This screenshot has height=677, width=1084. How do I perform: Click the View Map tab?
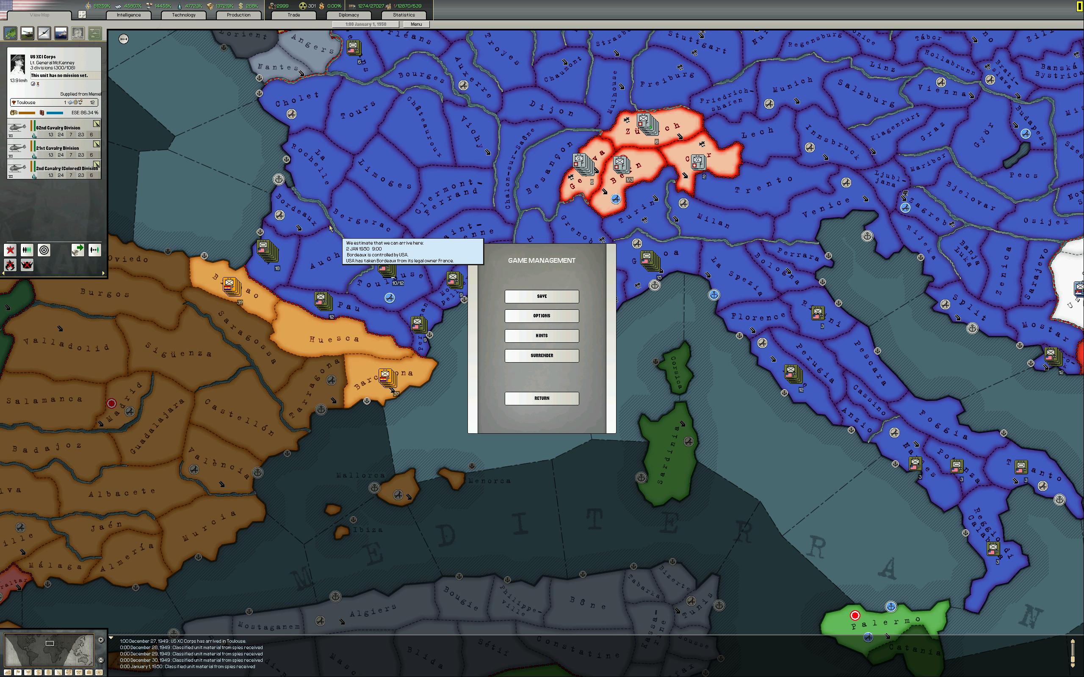39,15
